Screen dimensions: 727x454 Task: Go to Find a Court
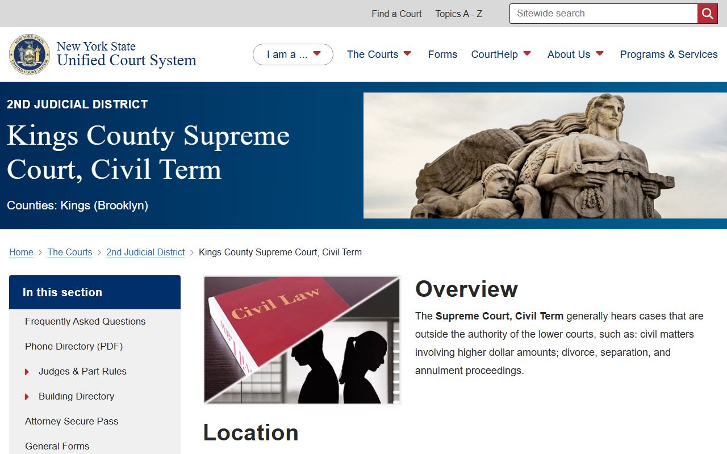click(396, 14)
